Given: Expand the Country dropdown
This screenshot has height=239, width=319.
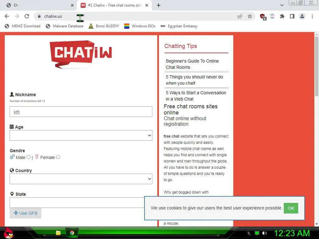Looking at the screenshot, I should tap(81, 179).
